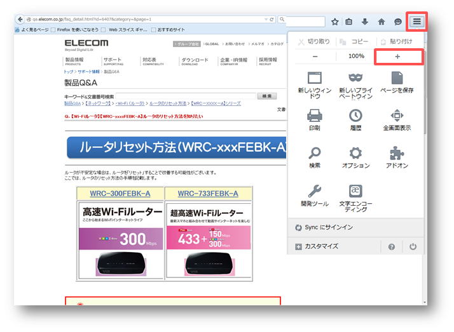
Task: Open 製品情報 navigation tab
Action: click(x=74, y=61)
